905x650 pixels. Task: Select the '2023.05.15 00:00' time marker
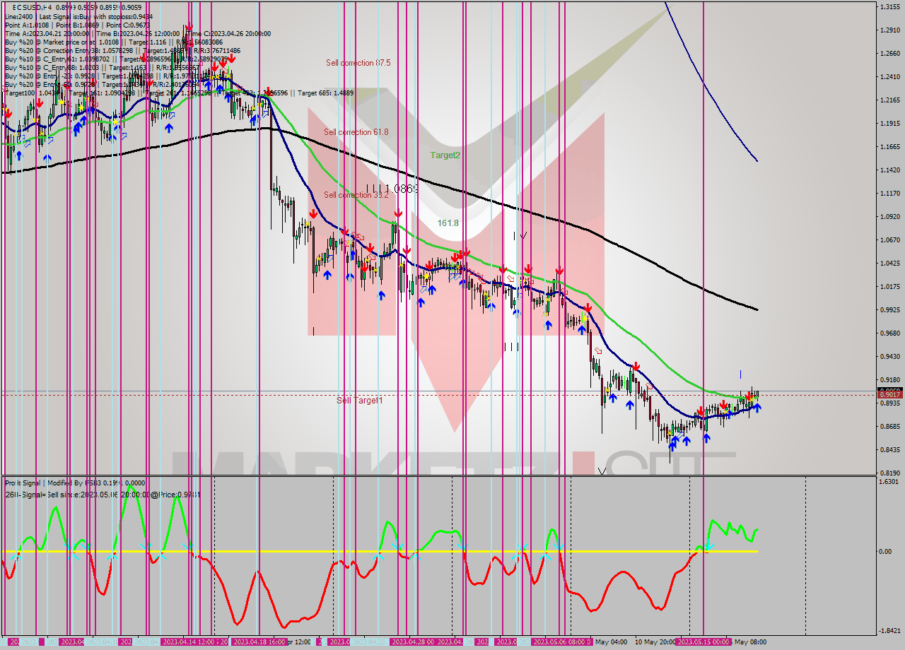(x=703, y=642)
